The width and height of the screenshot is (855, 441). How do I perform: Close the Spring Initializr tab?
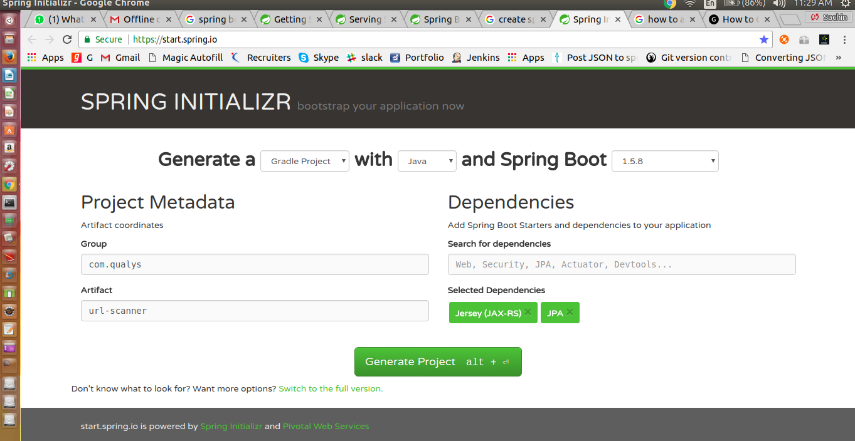[618, 19]
